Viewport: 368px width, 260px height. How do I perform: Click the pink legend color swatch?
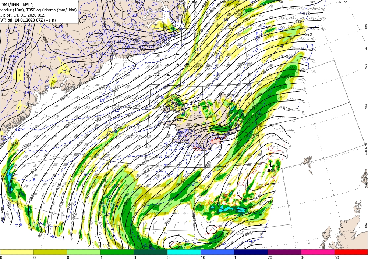pyautogui.click(x=318, y=252)
